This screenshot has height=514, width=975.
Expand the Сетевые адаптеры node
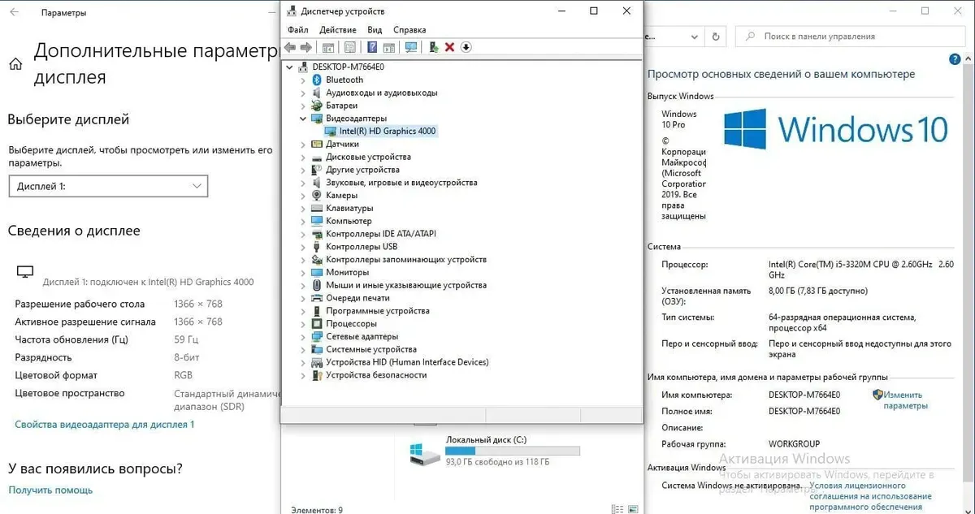pos(303,336)
